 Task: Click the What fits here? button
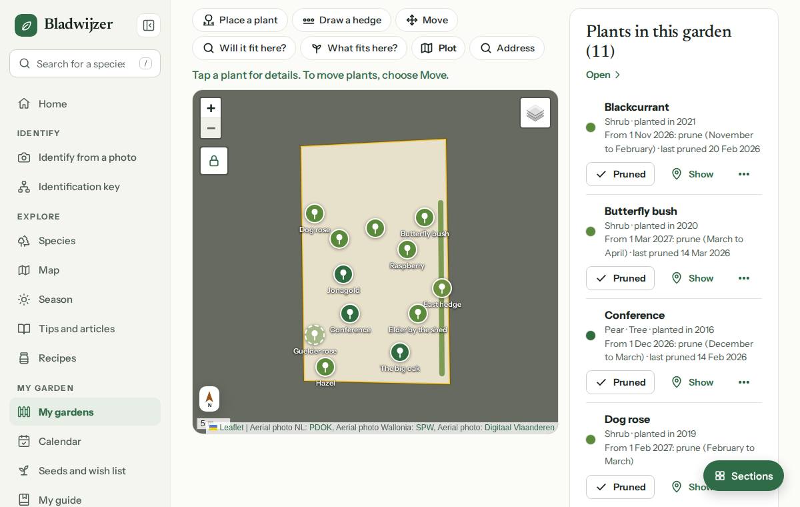pos(353,48)
